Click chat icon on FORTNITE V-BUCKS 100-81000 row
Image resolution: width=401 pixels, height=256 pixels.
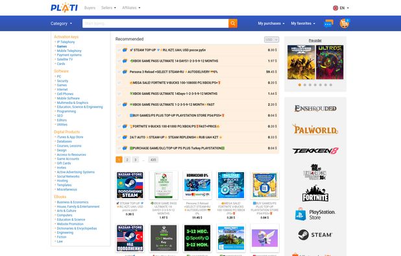click(125, 126)
